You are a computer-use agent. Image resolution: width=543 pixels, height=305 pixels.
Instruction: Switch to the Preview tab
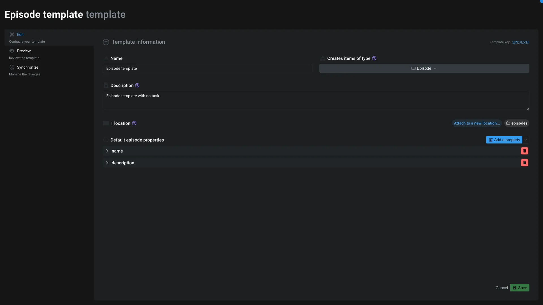(x=24, y=51)
